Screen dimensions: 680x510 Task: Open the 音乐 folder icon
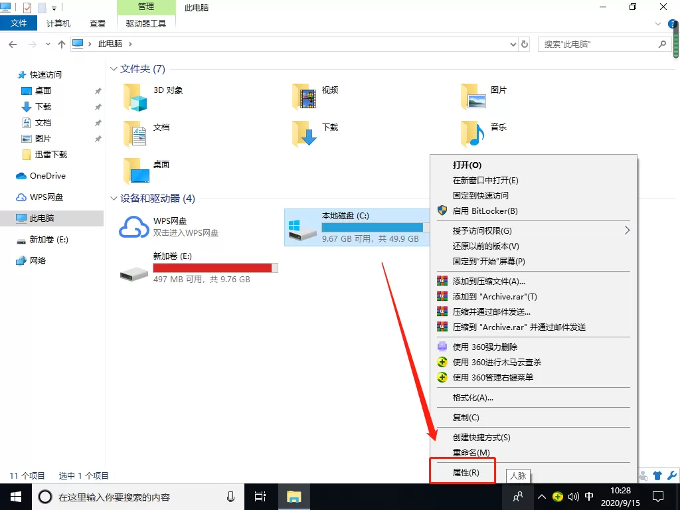point(472,134)
